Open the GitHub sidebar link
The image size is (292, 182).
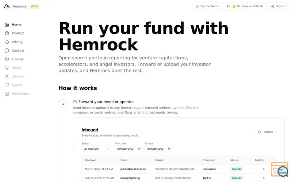tap(16, 68)
